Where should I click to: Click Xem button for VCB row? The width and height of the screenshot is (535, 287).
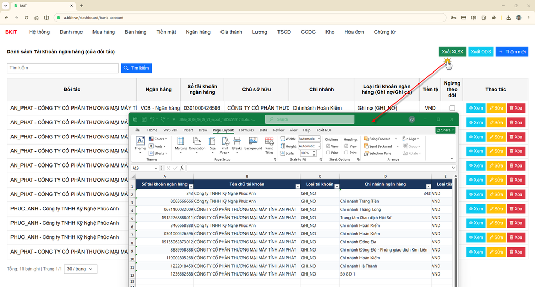[475, 108]
